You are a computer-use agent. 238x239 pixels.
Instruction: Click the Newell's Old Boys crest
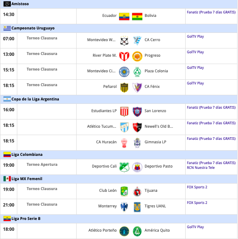(137, 127)
